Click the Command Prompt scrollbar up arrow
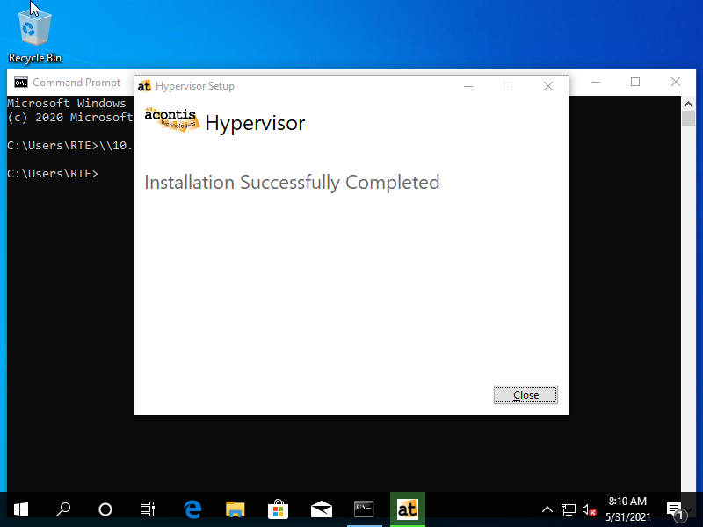The height and width of the screenshot is (527, 703). (x=688, y=103)
